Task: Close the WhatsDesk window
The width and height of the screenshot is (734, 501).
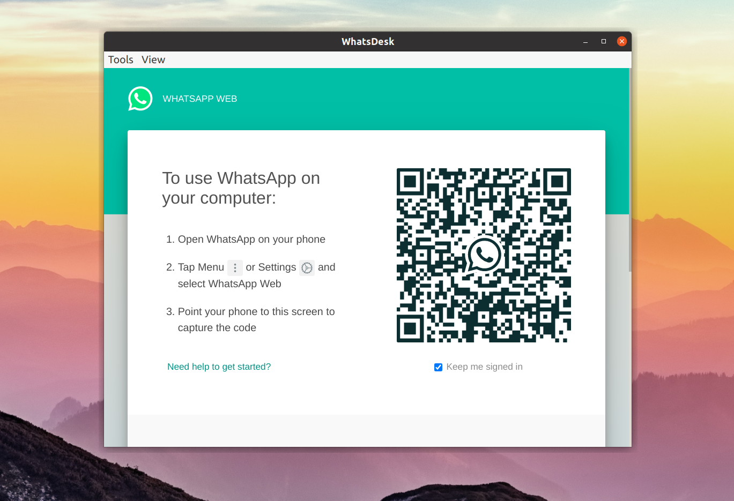Action: pos(622,41)
